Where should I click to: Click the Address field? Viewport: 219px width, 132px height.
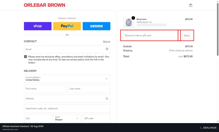point(67,99)
